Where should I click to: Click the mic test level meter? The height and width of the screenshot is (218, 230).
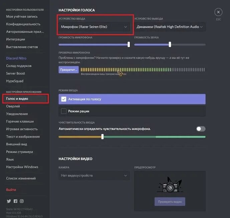click(x=143, y=70)
